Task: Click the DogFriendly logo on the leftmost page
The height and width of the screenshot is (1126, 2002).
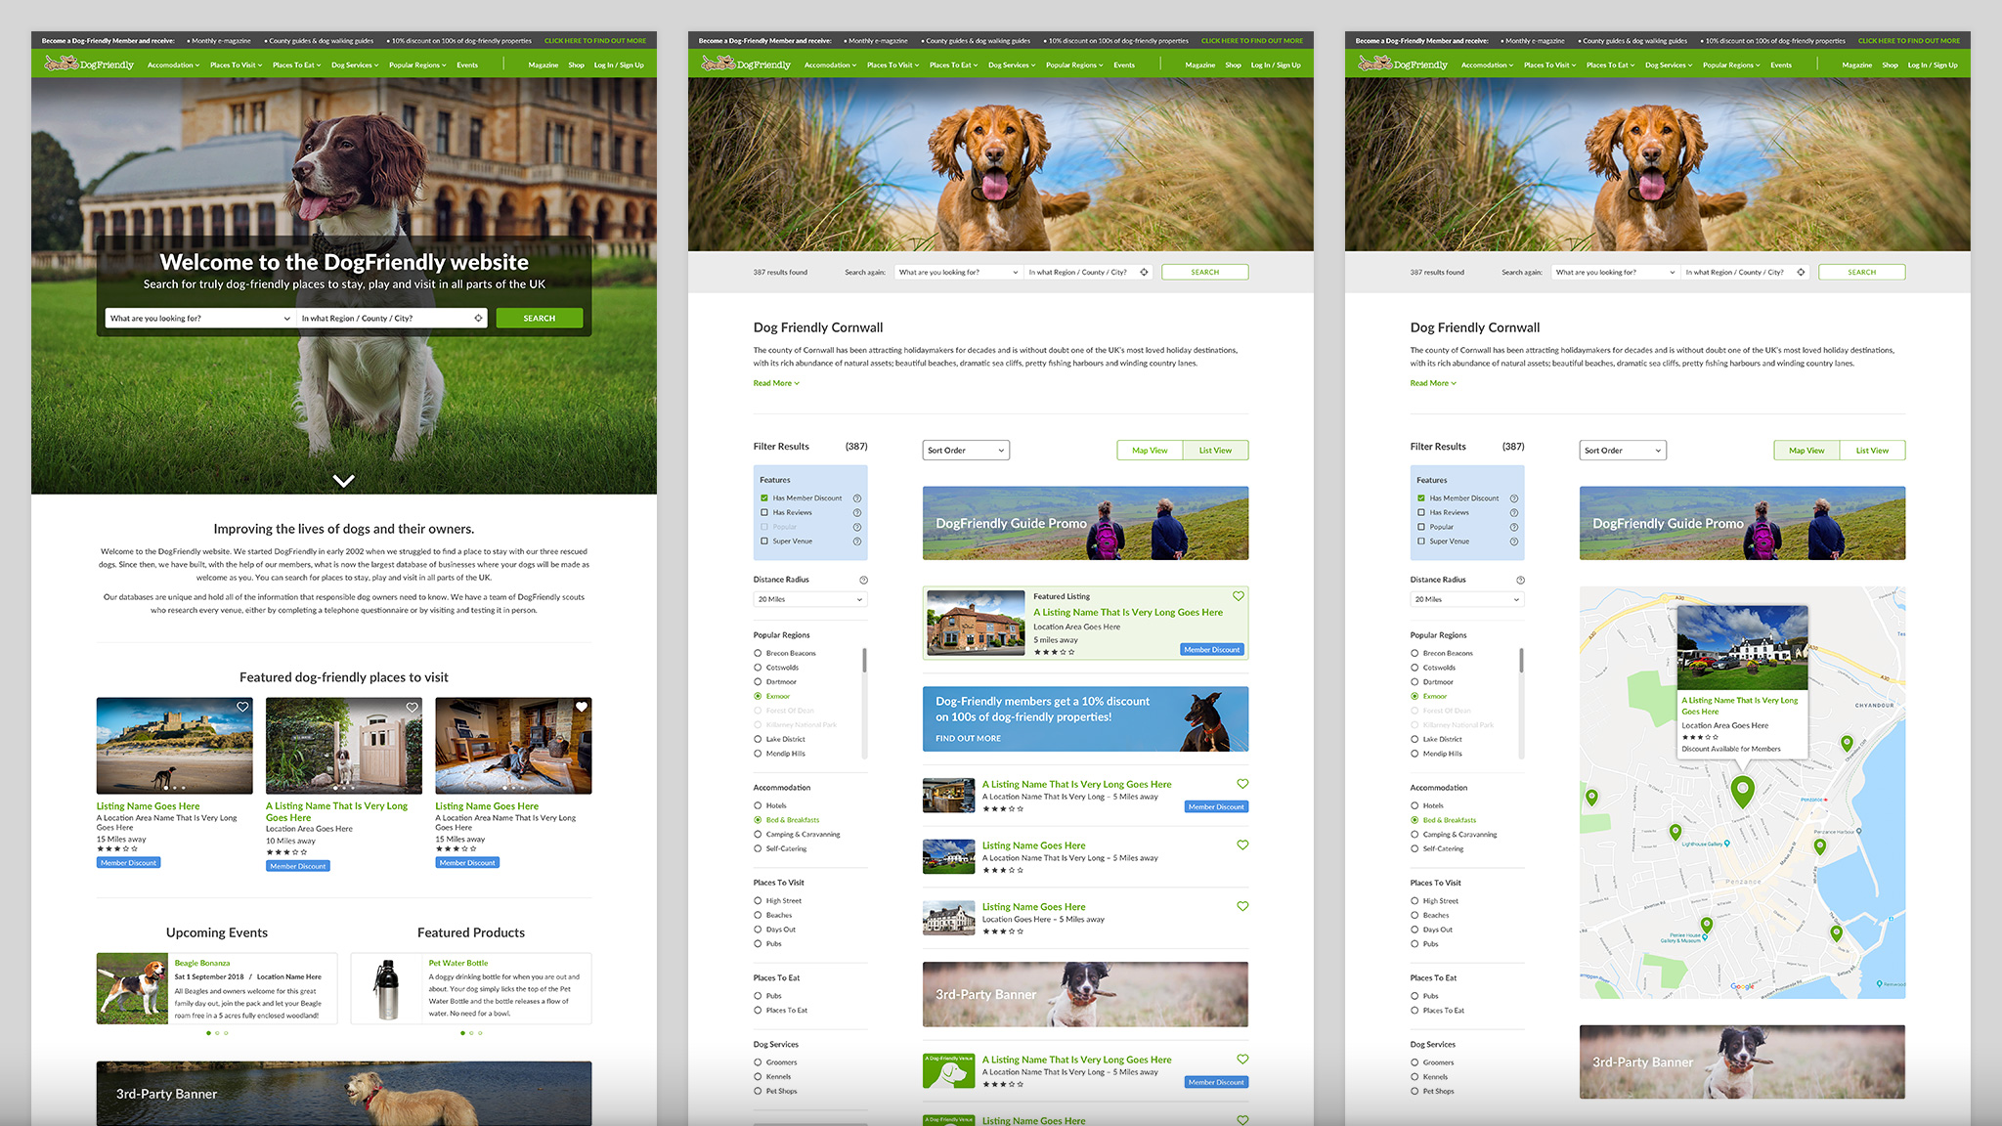Action: [89, 65]
